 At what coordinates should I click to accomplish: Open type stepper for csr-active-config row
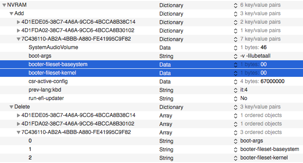click(235, 82)
